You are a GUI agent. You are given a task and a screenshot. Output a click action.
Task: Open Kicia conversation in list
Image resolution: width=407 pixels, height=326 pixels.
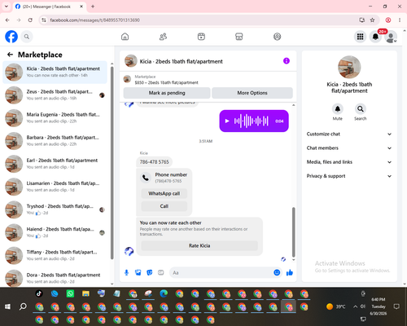[x=55, y=72]
